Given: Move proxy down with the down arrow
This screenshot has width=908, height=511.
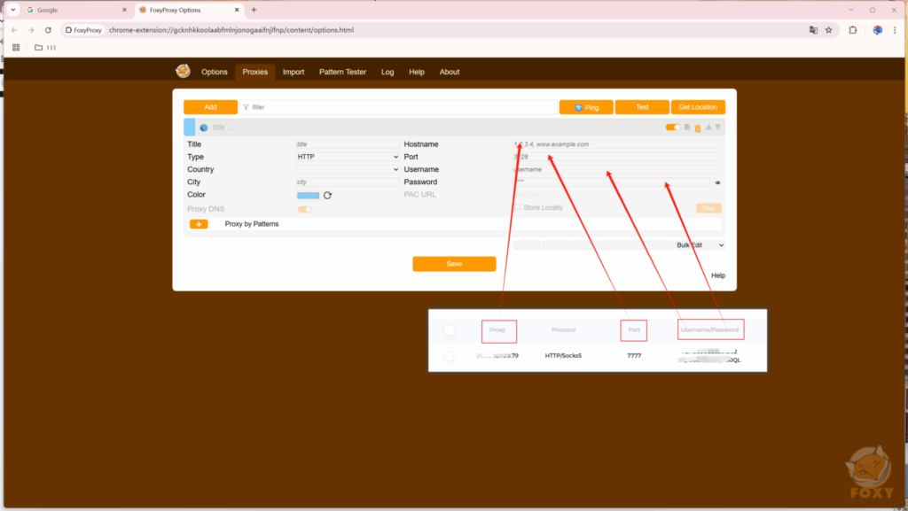Looking at the screenshot, I should tap(717, 128).
